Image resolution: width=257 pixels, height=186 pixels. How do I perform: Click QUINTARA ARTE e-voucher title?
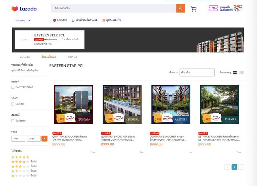point(70,138)
